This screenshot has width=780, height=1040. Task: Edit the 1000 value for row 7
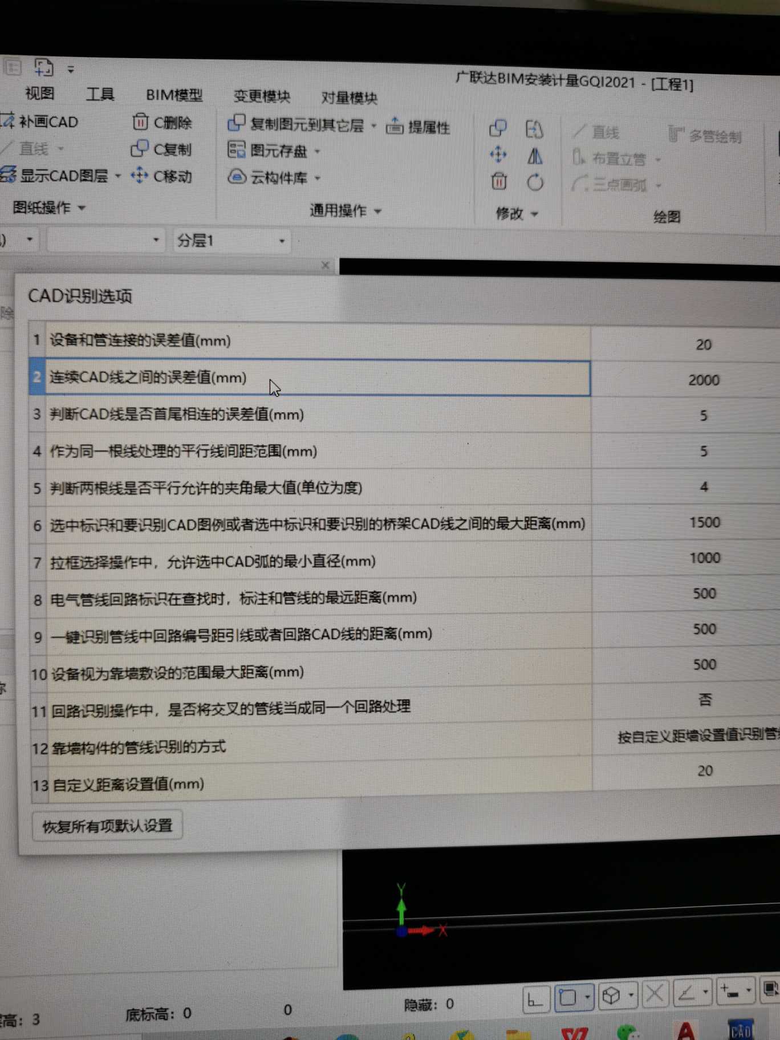(705, 558)
